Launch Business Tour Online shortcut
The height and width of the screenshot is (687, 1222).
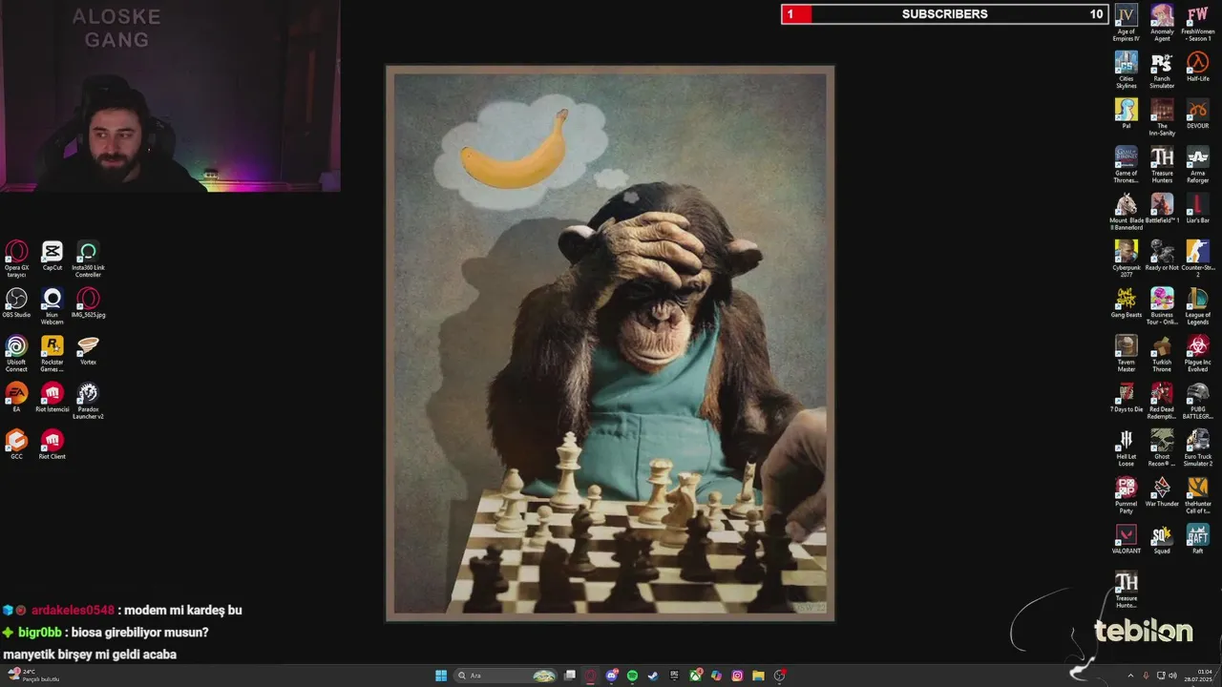pos(1162,306)
